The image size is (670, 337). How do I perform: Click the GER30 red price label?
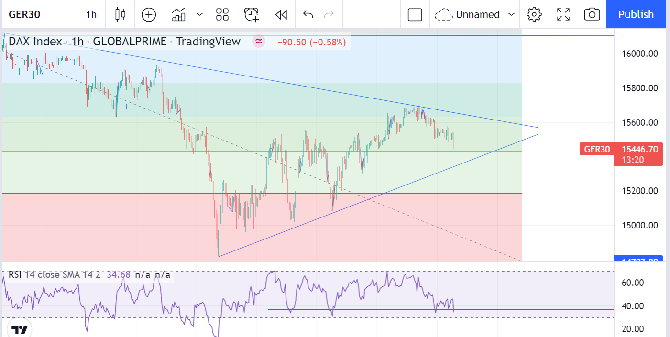click(x=596, y=149)
